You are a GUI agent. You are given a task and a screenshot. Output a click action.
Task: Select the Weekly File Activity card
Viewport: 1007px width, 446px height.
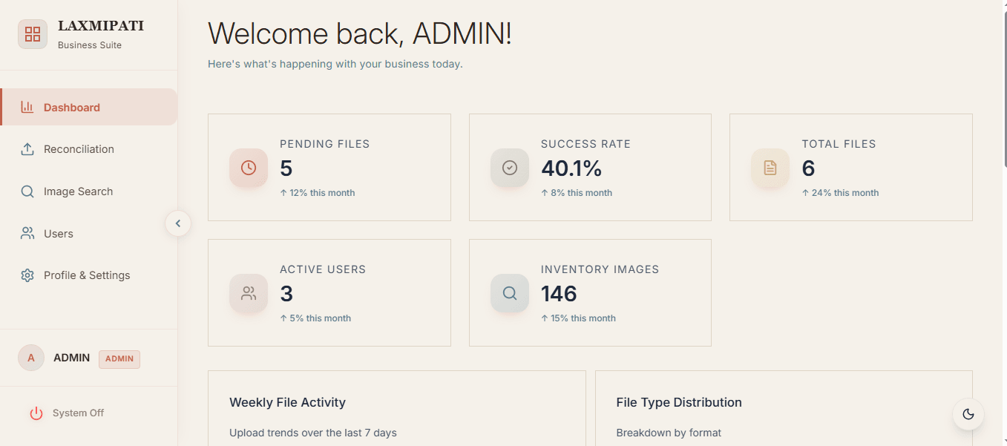(396, 408)
